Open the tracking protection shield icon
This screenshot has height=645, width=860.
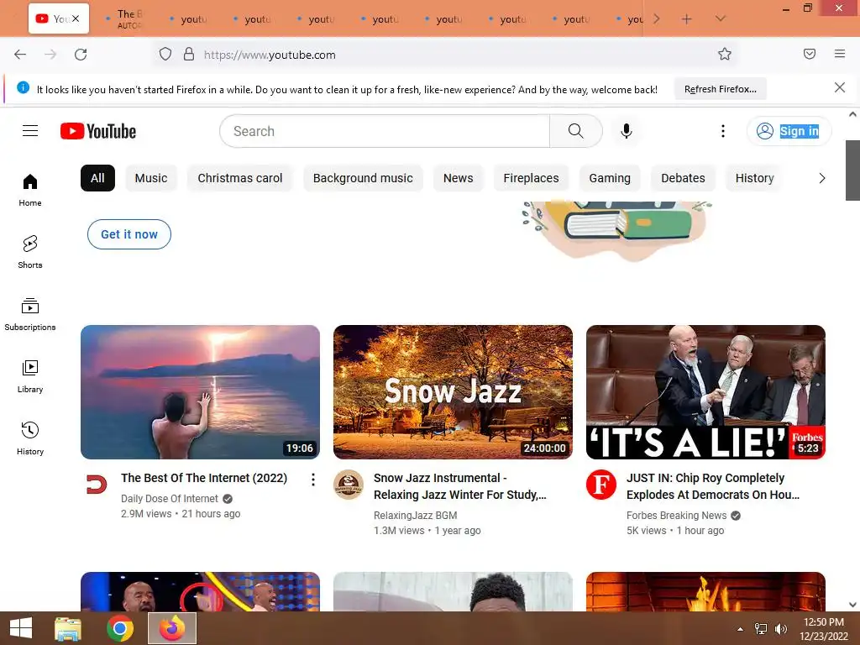click(165, 55)
